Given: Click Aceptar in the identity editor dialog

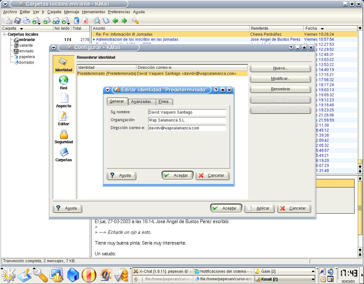Looking at the screenshot, I should pyautogui.click(x=178, y=175).
